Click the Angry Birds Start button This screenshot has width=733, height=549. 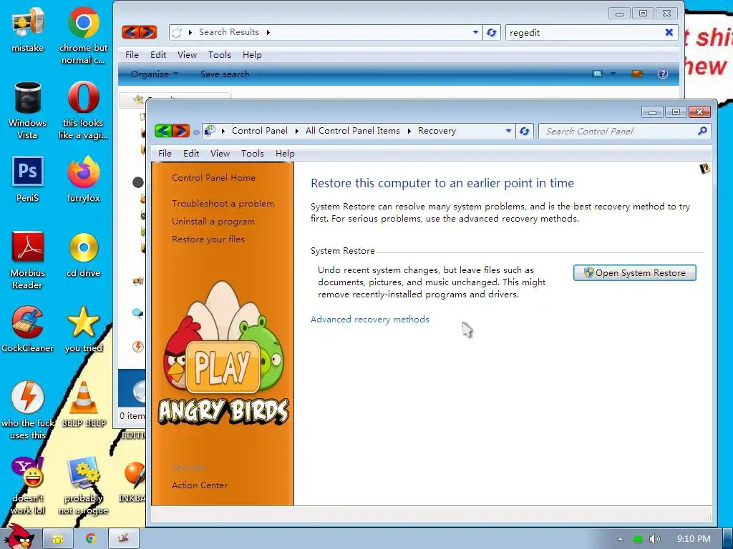(x=19, y=537)
